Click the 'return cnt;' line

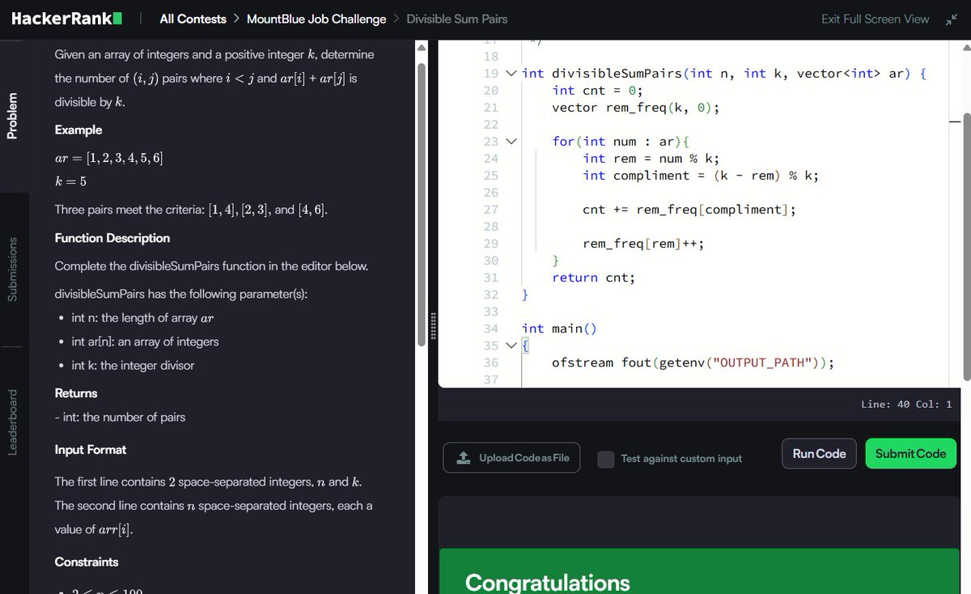pos(593,278)
